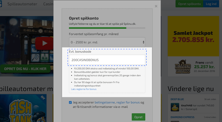Click the Evt. bonuskode input field
This screenshot has height=122, width=222.
pyautogui.click(x=107, y=60)
